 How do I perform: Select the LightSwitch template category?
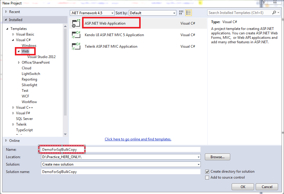click(x=31, y=74)
